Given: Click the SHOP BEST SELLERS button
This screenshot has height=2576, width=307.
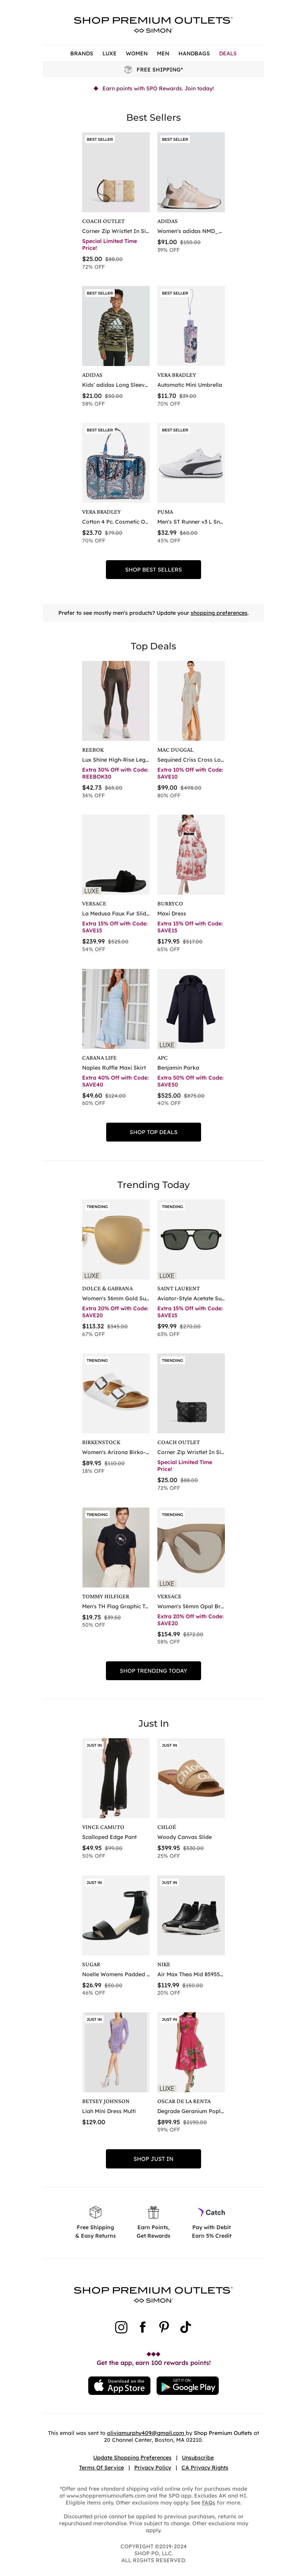Looking at the screenshot, I should point(153,569).
